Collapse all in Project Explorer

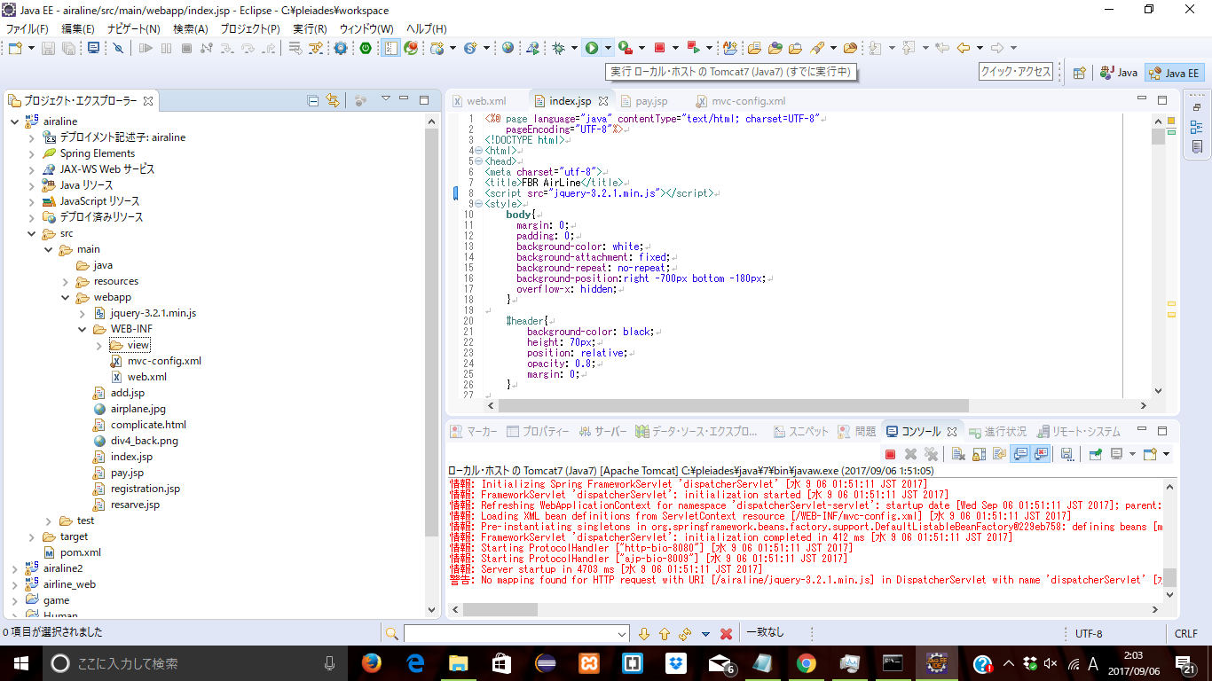pyautogui.click(x=313, y=100)
